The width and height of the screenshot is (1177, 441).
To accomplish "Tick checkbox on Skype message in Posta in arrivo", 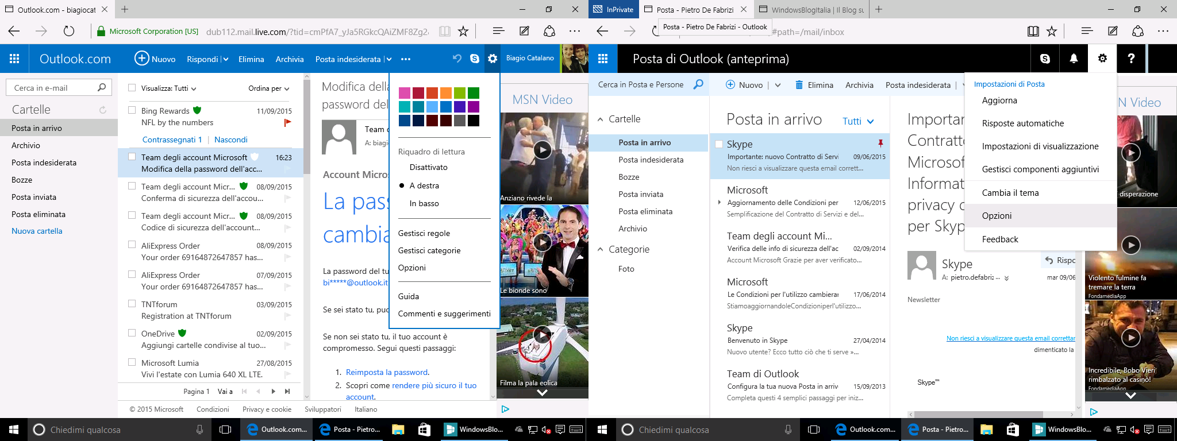I will [x=719, y=144].
